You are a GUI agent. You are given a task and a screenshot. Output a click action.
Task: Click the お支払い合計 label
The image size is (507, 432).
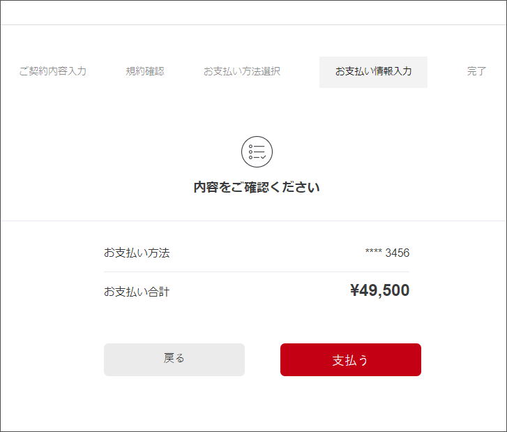point(137,292)
